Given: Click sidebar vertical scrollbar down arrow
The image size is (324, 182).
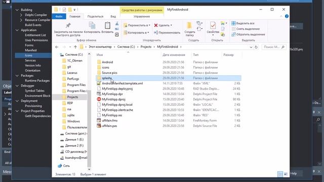Looking at the screenshot, I should (89, 169).
